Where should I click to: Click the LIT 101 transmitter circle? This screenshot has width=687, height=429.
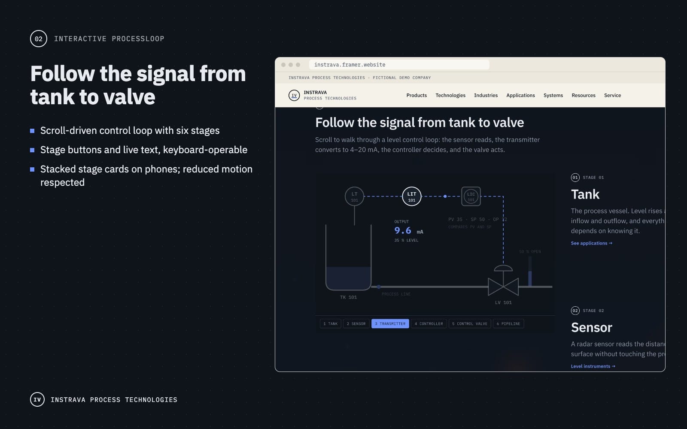pyautogui.click(x=411, y=196)
